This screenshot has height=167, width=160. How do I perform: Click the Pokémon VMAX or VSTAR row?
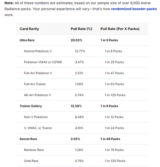pyautogui.click(x=82, y=62)
